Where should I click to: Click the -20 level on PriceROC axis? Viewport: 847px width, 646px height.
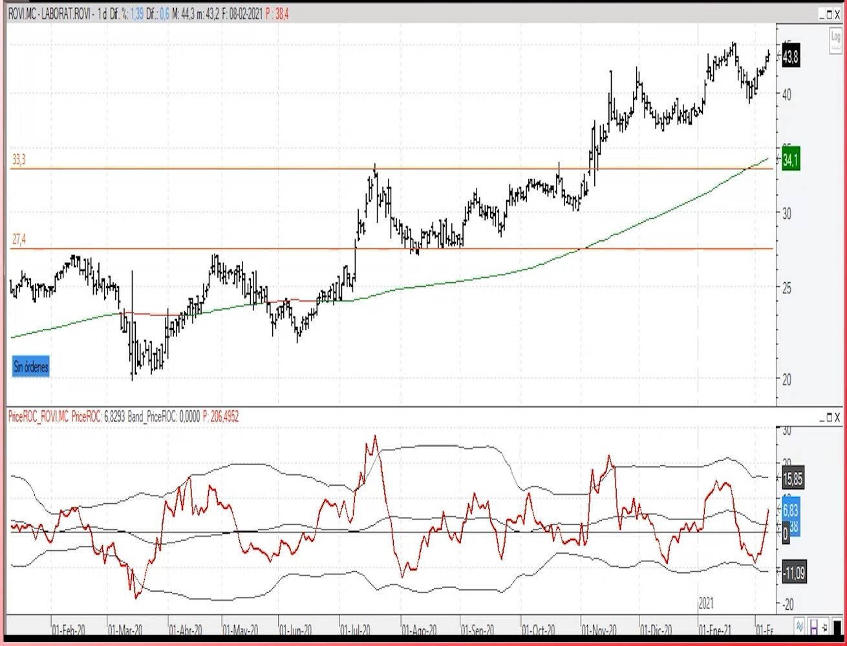pos(788,604)
